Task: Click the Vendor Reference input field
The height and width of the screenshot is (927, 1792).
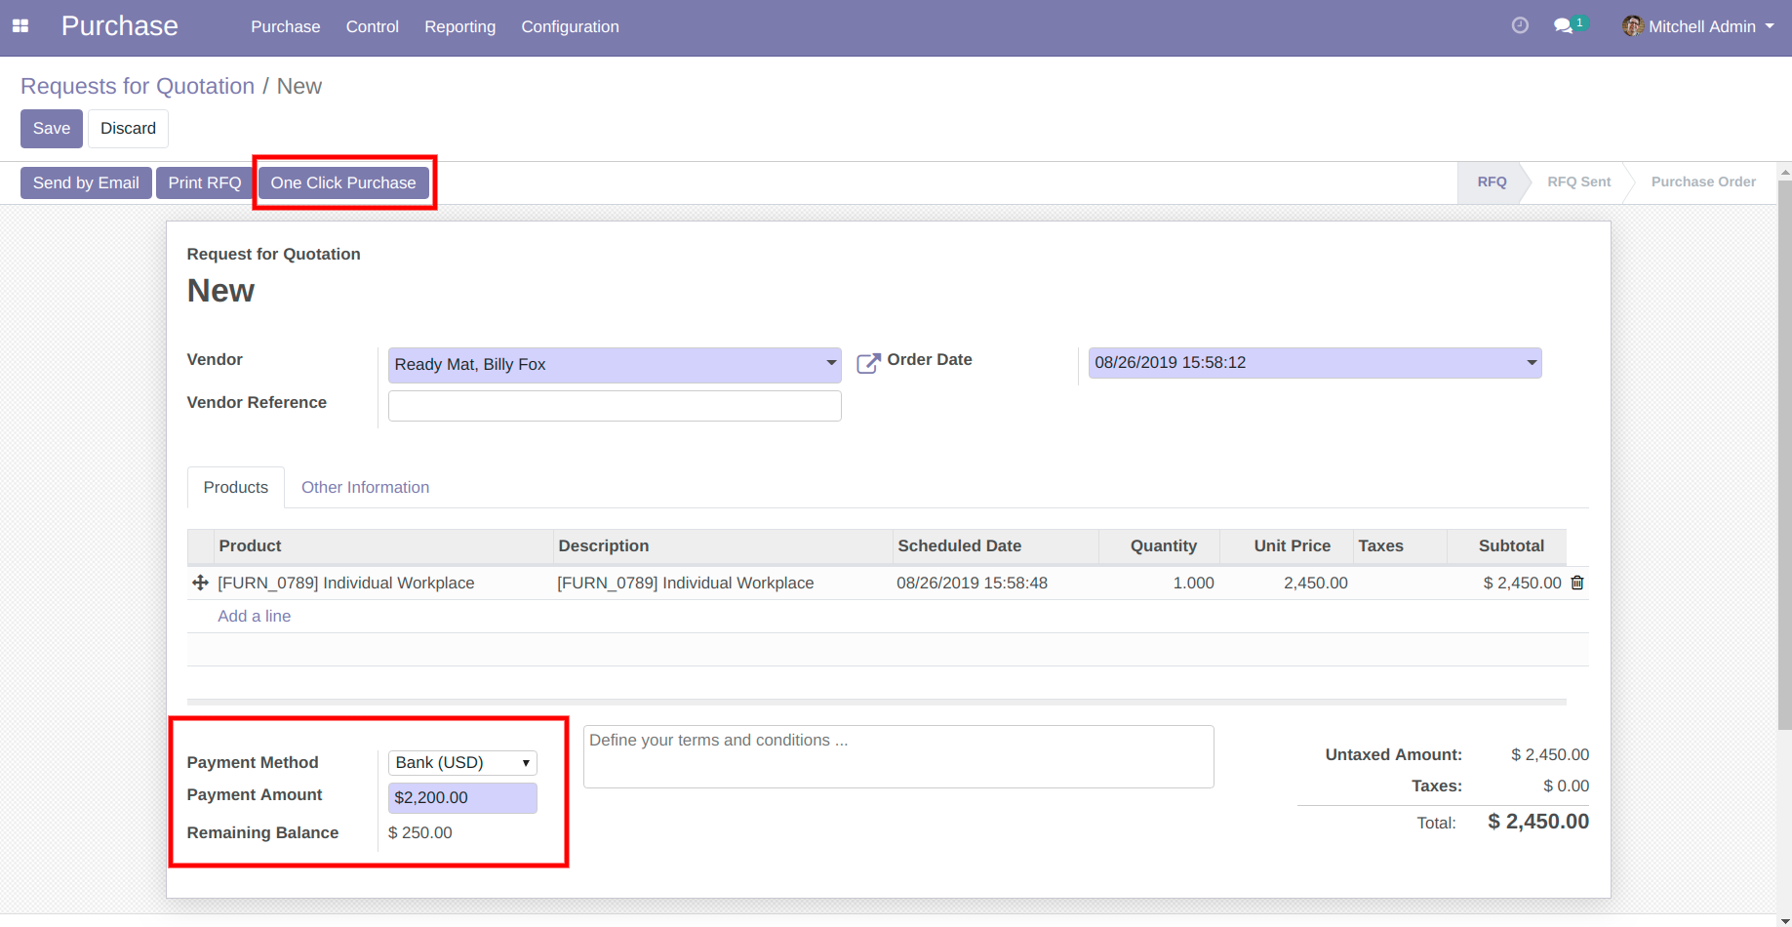Action: tap(615, 406)
